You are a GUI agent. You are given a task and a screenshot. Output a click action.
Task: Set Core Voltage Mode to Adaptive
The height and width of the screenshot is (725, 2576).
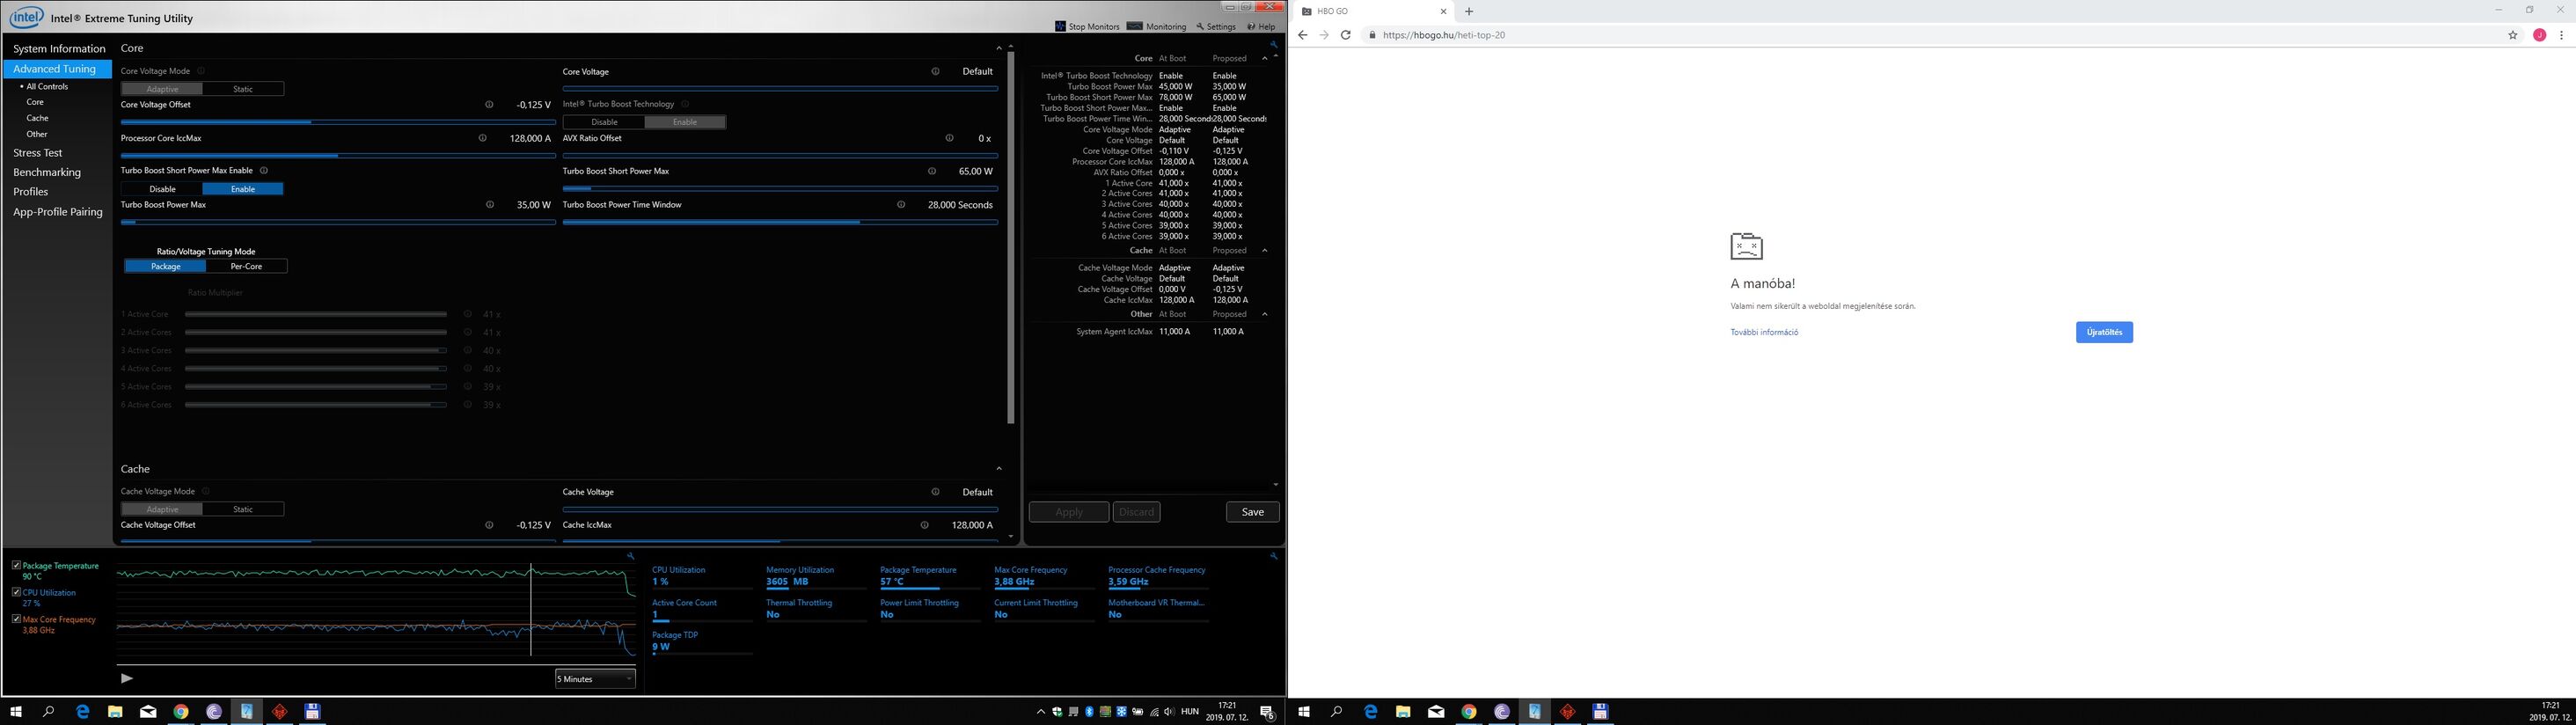pos(162,89)
